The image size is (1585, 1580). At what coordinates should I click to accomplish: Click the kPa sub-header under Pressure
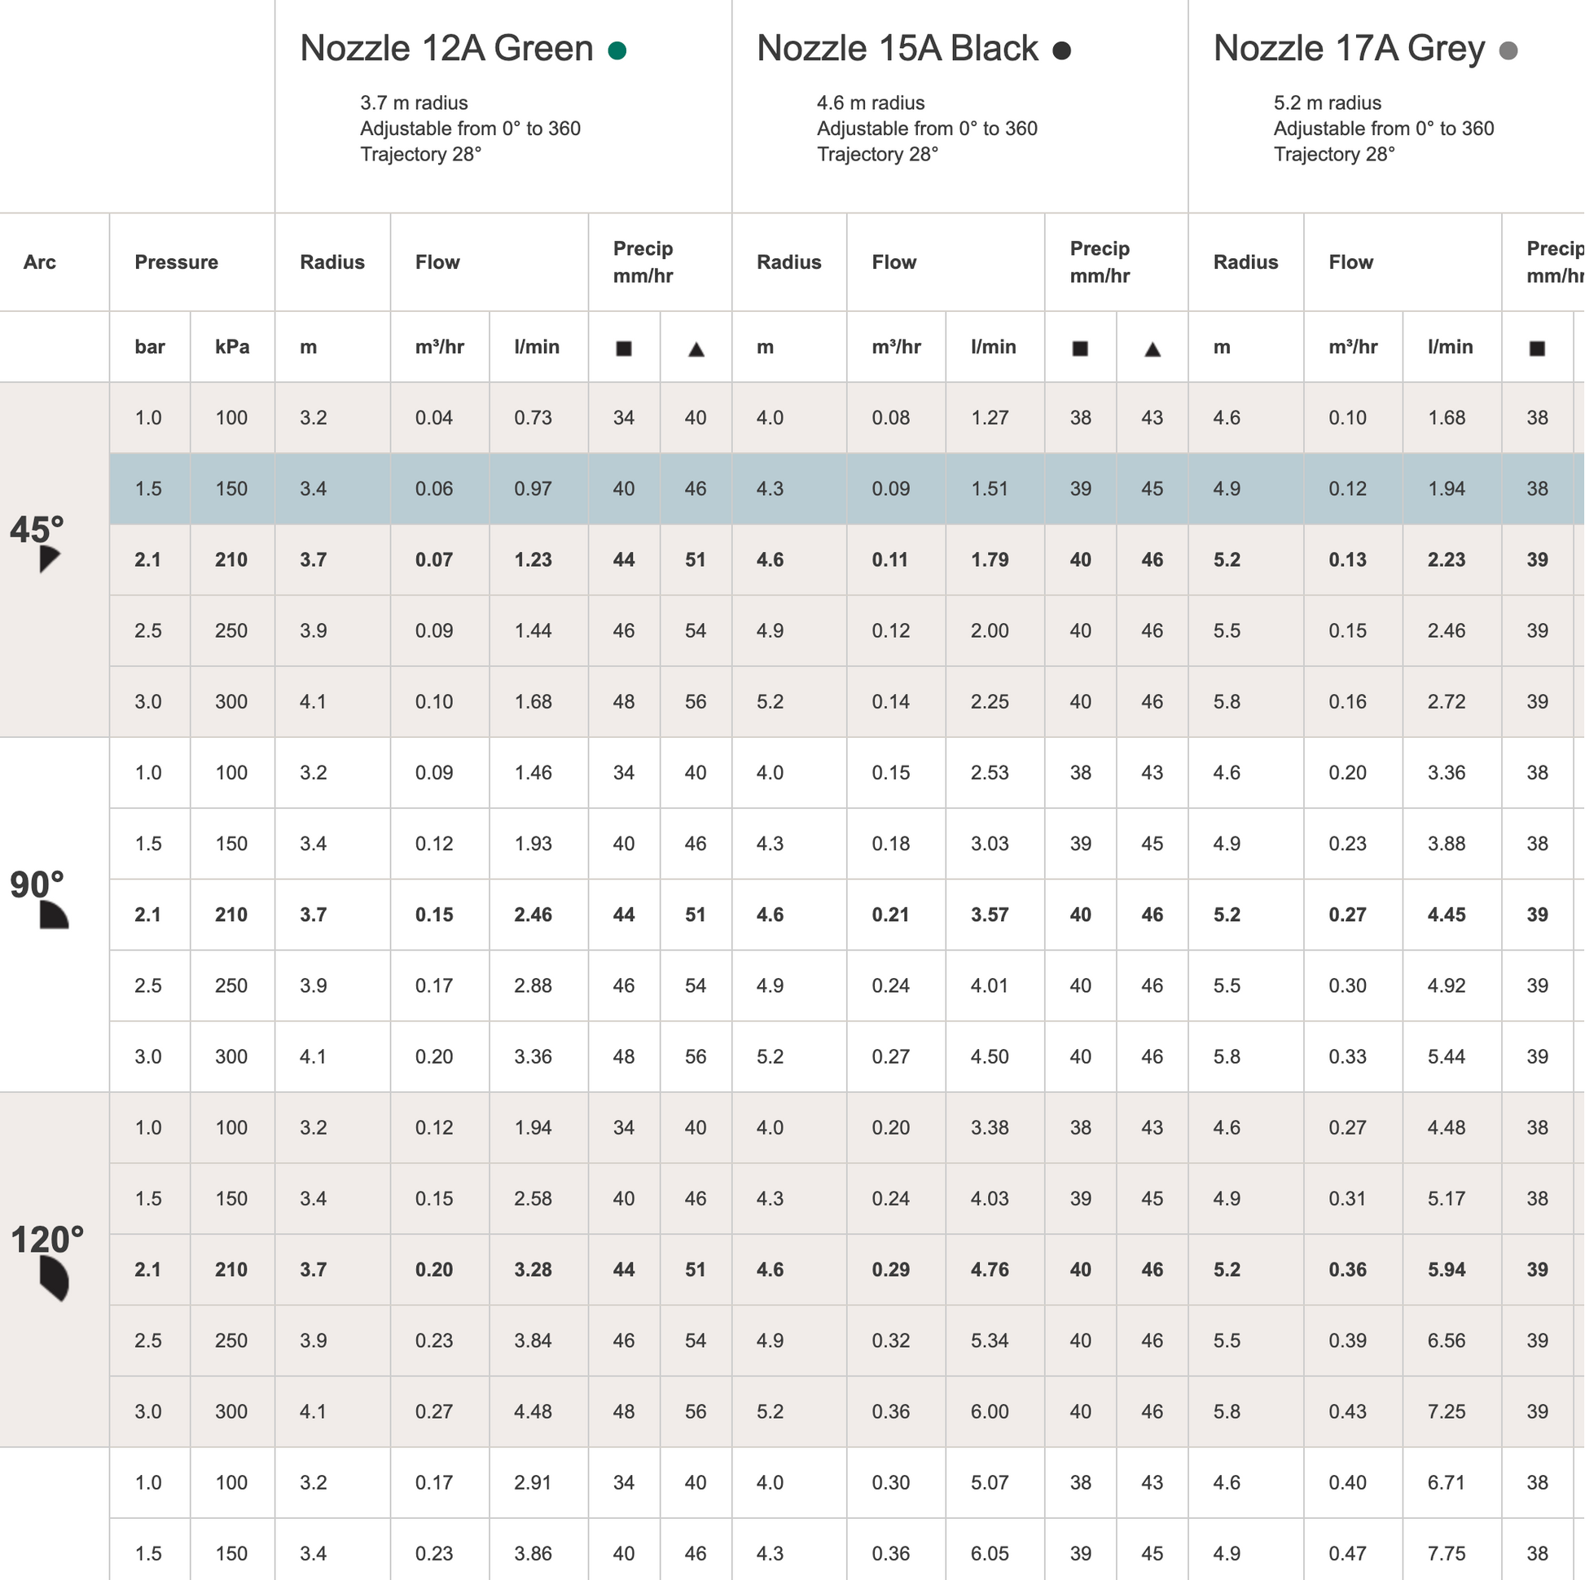coord(232,347)
